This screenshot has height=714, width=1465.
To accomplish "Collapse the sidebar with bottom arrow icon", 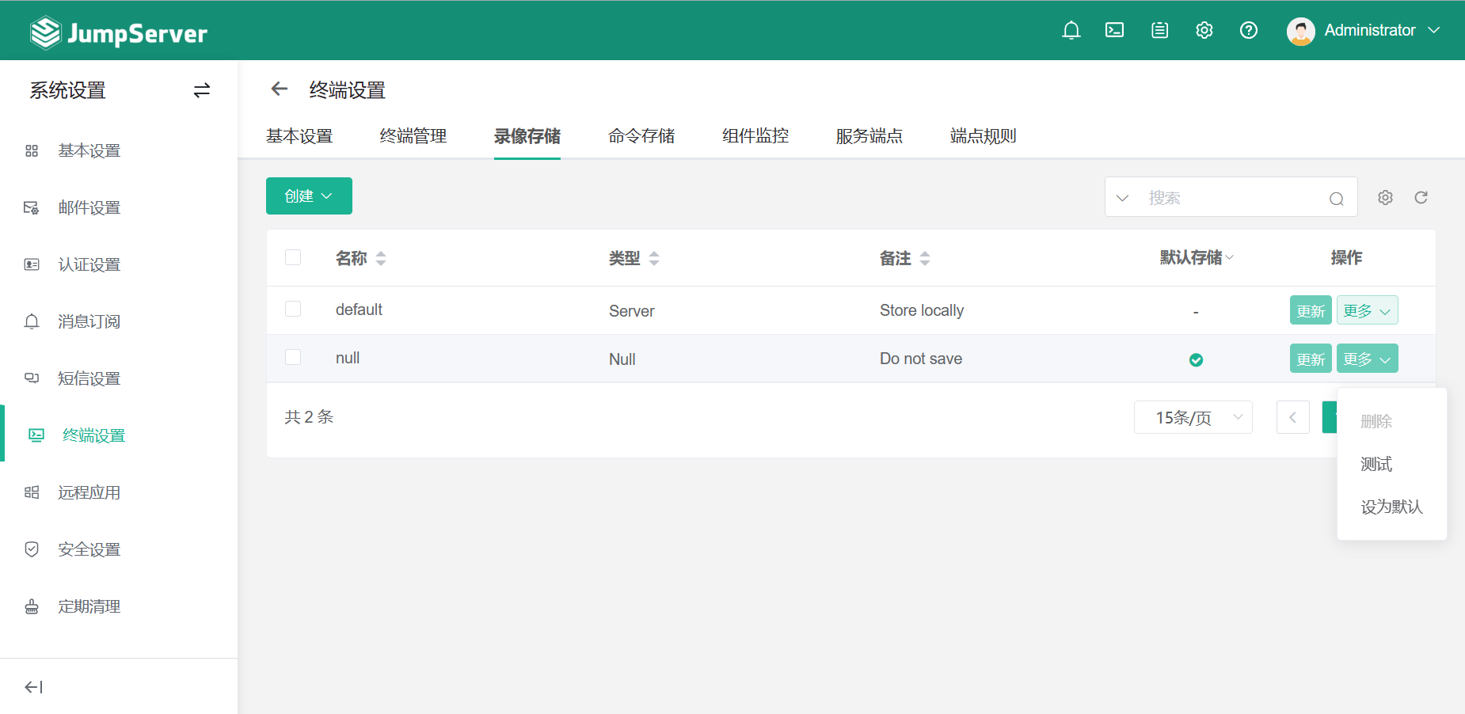I will click(33, 687).
